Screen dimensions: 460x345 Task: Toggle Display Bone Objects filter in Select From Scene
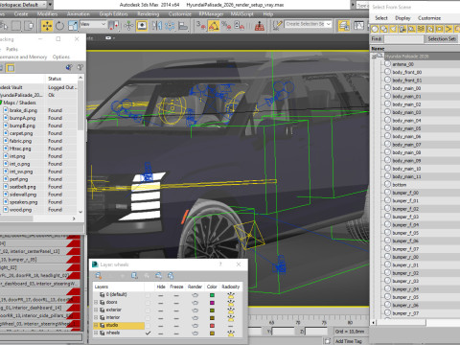[448, 29]
